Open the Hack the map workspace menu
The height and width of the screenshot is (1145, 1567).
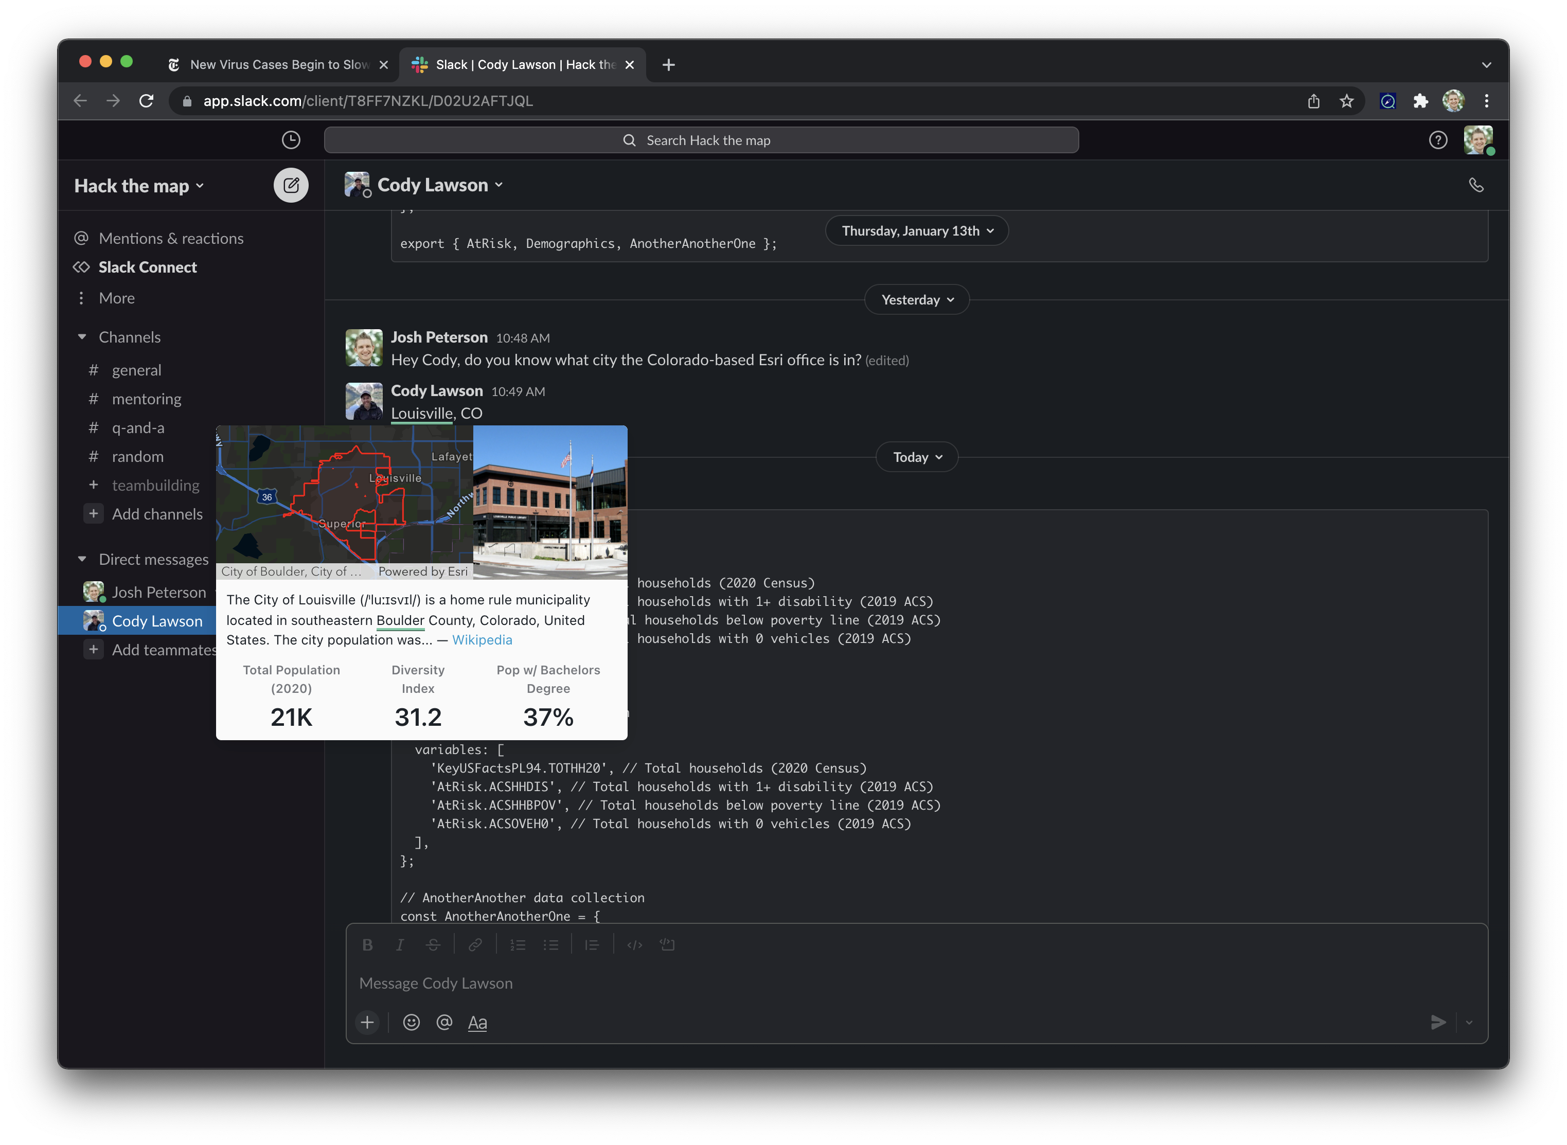138,186
